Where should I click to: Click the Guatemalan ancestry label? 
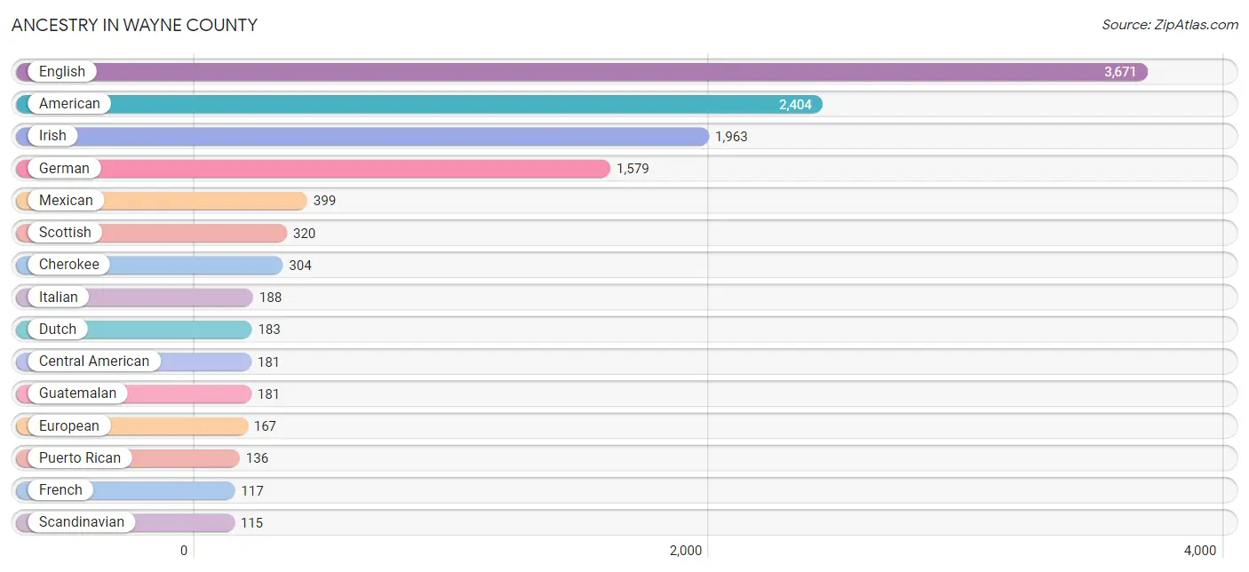[77, 393]
